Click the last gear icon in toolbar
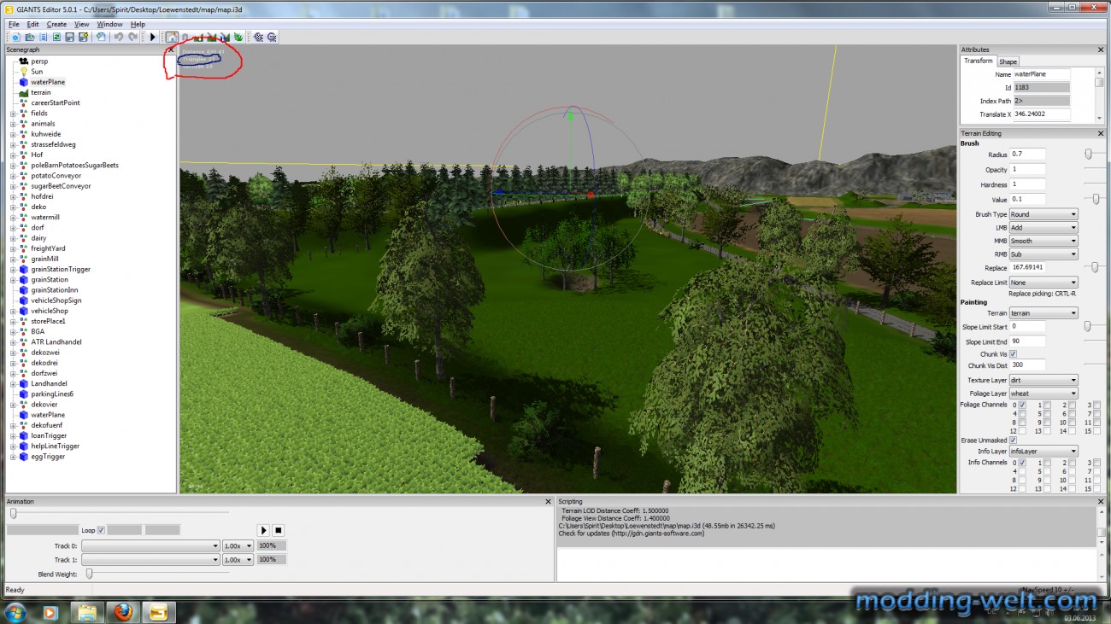This screenshot has width=1111, height=624. point(272,37)
